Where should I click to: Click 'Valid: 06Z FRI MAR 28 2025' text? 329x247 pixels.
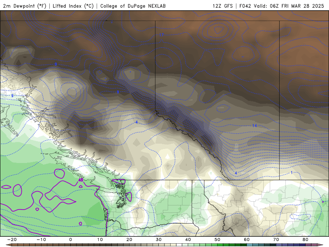click(289, 6)
